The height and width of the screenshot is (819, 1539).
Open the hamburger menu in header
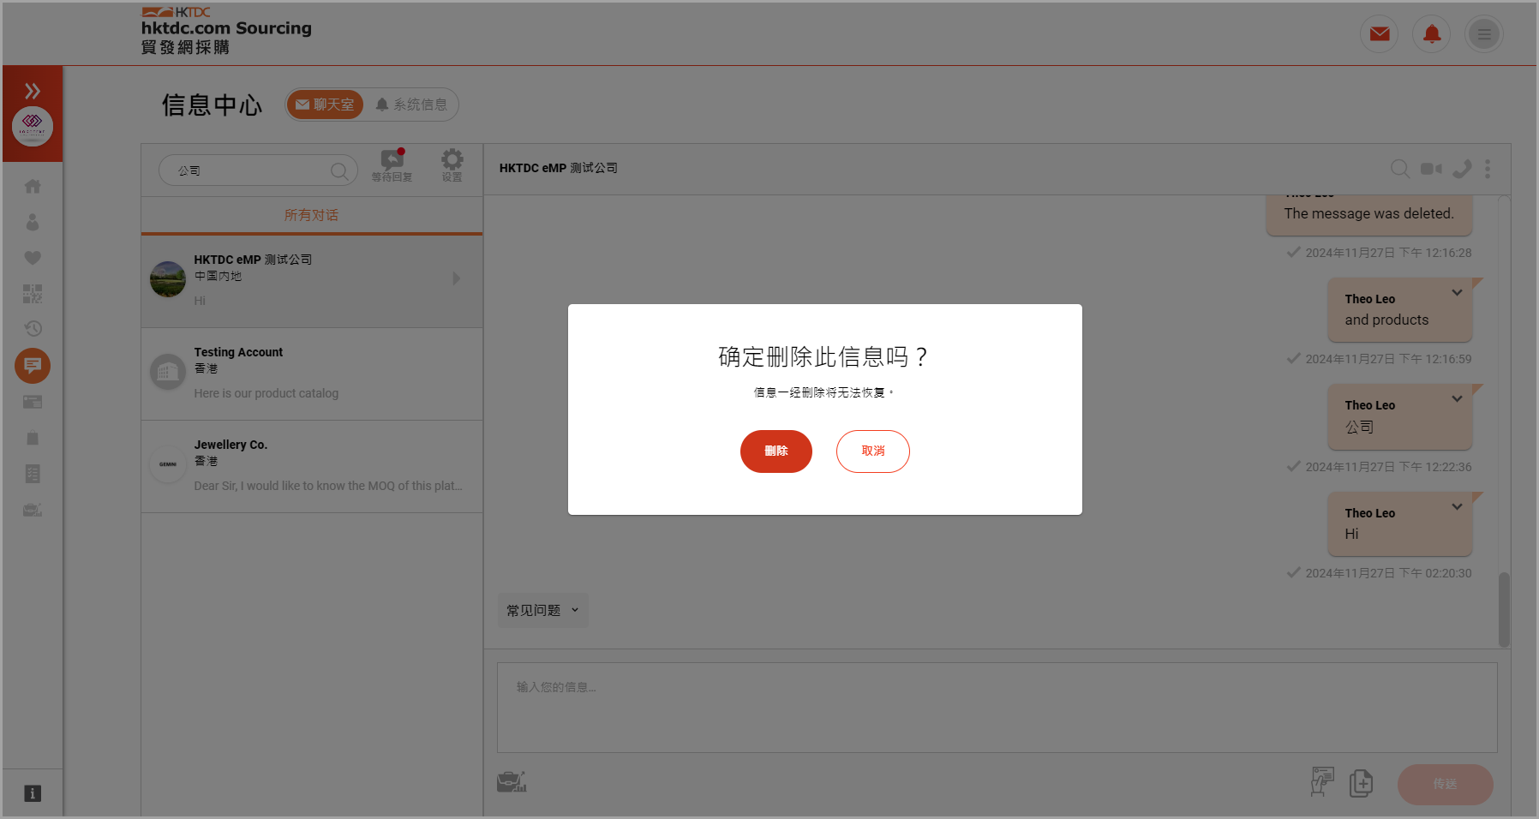coord(1484,34)
